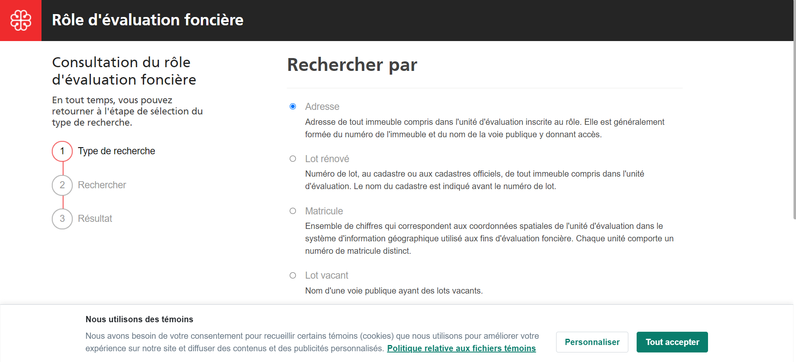Open the Rôle d'évaluation foncière header title
The height and width of the screenshot is (362, 796).
coord(147,20)
